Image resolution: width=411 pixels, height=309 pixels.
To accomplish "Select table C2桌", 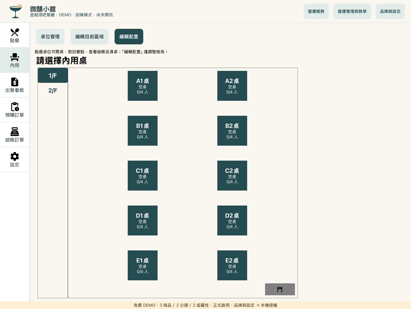I will coord(232,176).
